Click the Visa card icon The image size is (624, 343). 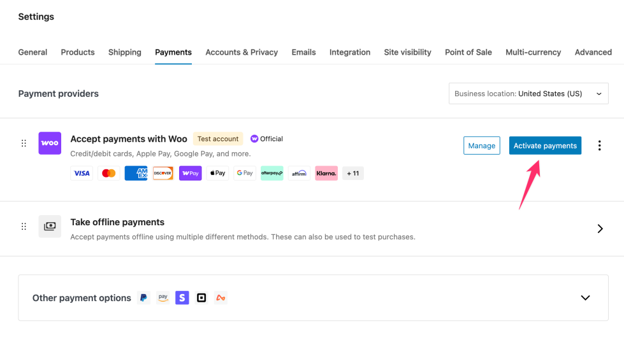(82, 173)
